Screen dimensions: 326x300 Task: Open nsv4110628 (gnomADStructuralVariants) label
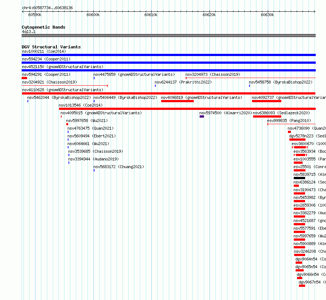point(63,90)
